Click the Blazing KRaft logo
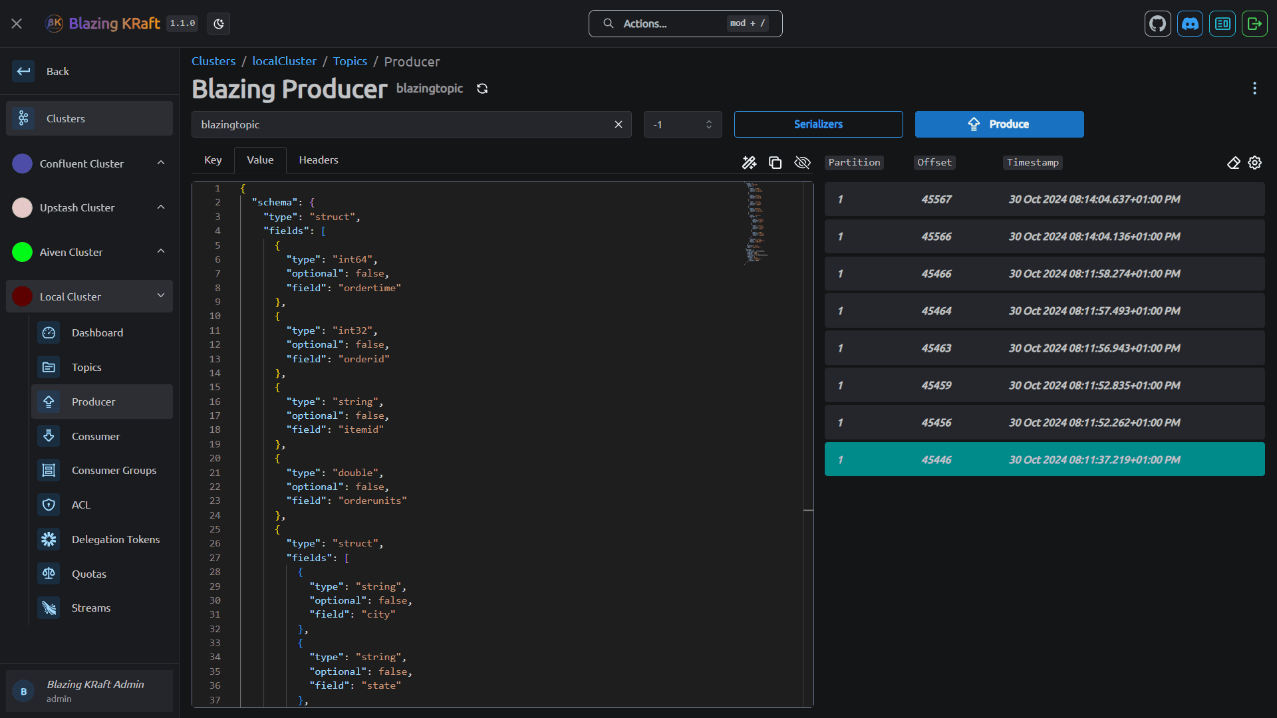This screenshot has width=1277, height=718. coord(103,24)
